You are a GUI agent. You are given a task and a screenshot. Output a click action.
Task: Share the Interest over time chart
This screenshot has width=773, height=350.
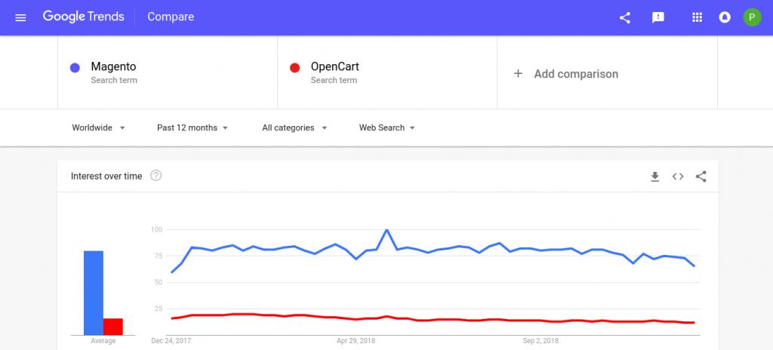click(701, 177)
